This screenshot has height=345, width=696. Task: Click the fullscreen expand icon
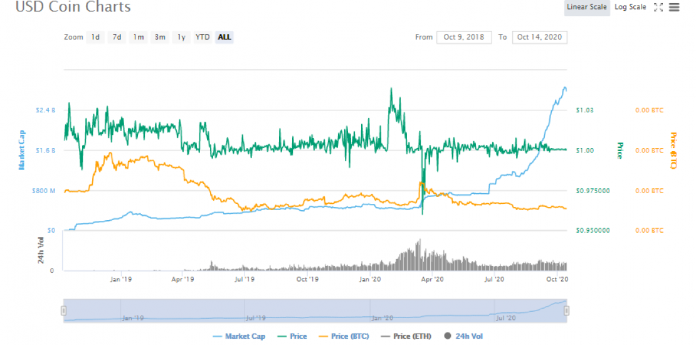[658, 8]
